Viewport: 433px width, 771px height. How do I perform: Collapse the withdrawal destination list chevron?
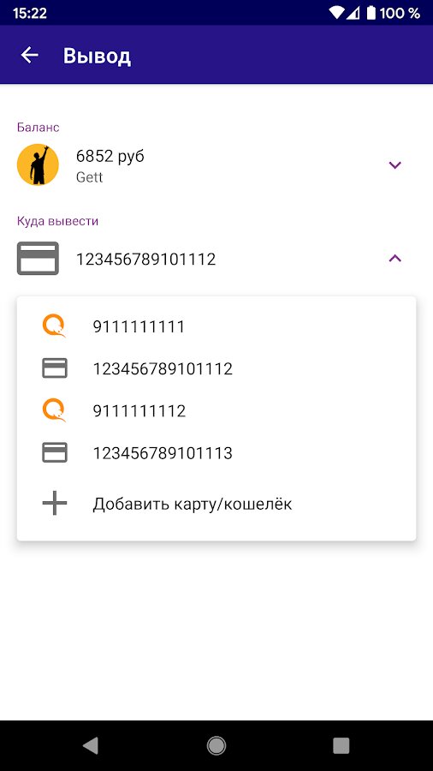tap(395, 258)
